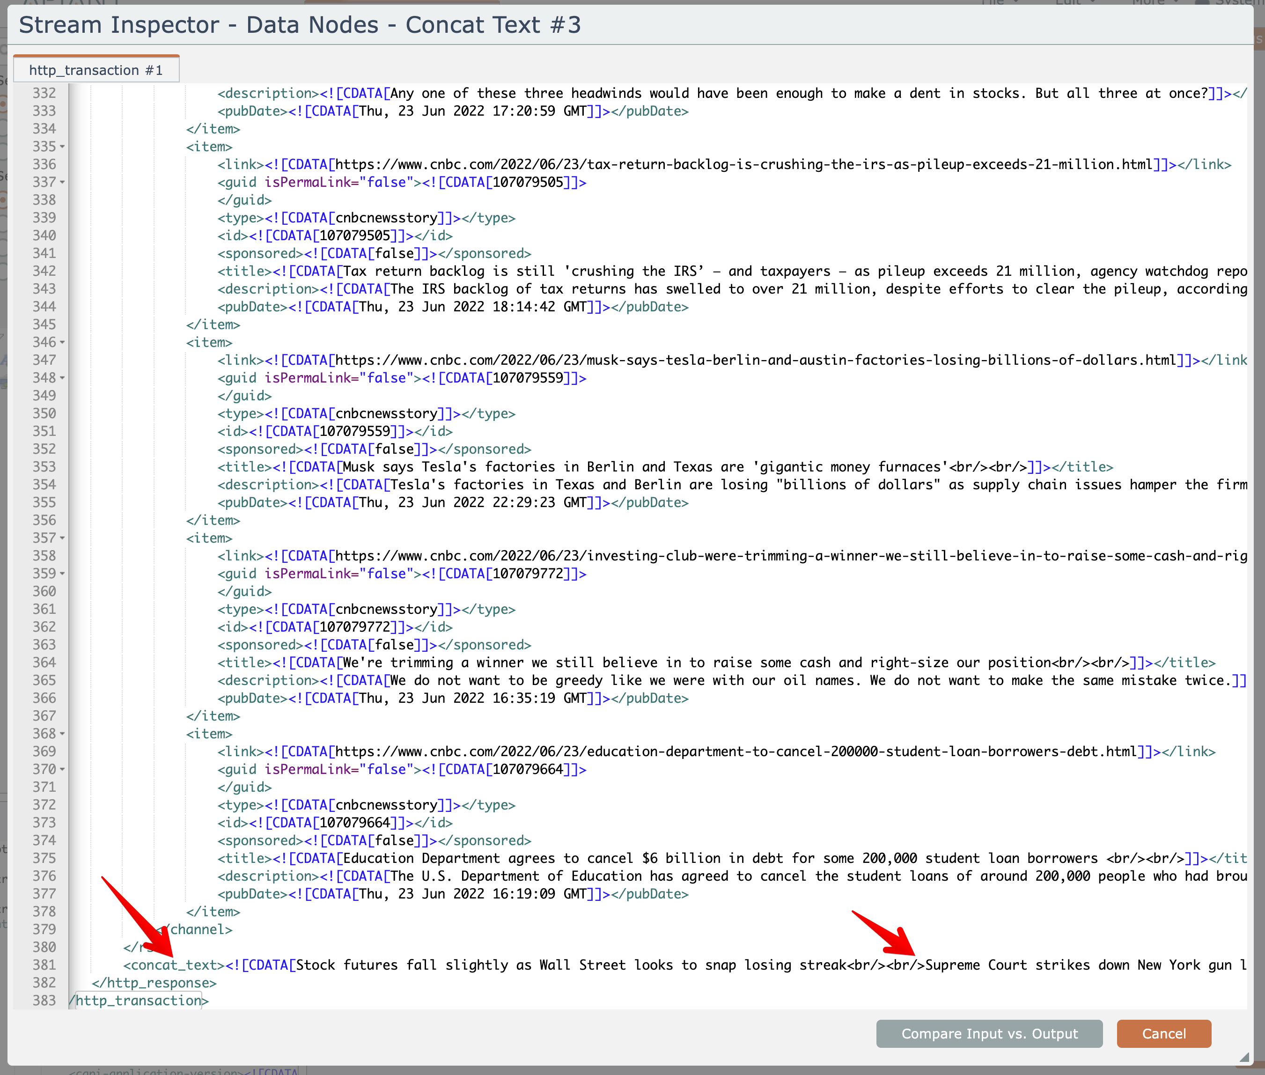Click the tax-return-backlog CNBC link text
The width and height of the screenshot is (1265, 1075).
pos(743,164)
